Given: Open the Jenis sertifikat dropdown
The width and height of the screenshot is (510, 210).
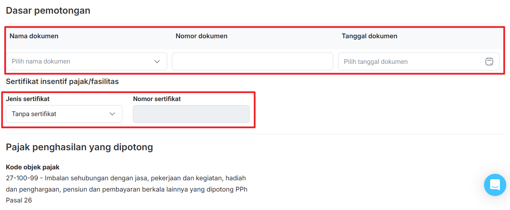Looking at the screenshot, I should [64, 114].
